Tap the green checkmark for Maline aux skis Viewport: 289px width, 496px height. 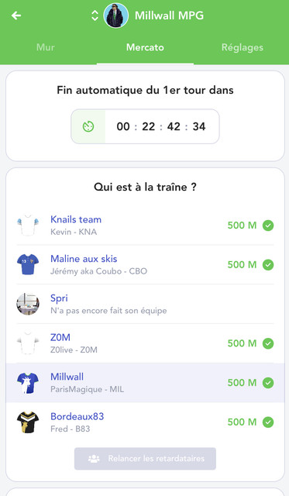[268, 265]
